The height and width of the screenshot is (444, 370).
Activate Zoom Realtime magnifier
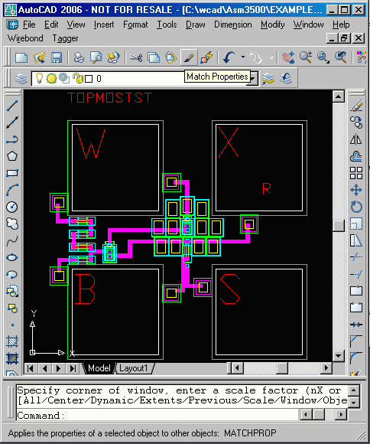coord(306,57)
